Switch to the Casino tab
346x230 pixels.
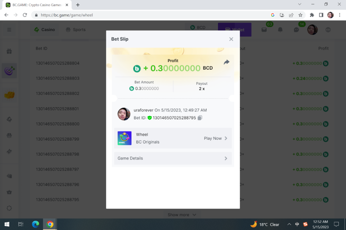[x=44, y=30]
